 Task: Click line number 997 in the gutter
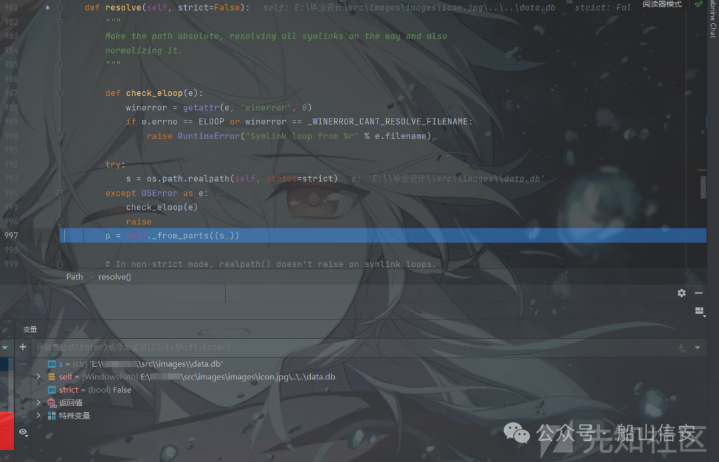coord(11,236)
